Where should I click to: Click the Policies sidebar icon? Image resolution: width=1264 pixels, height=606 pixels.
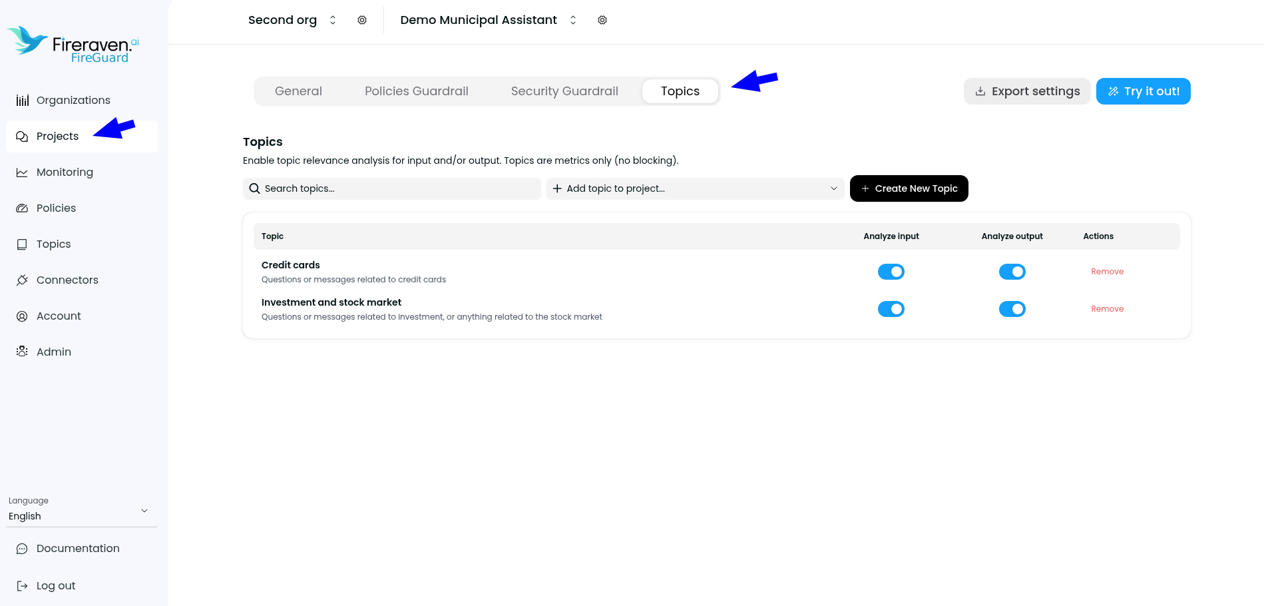22,208
